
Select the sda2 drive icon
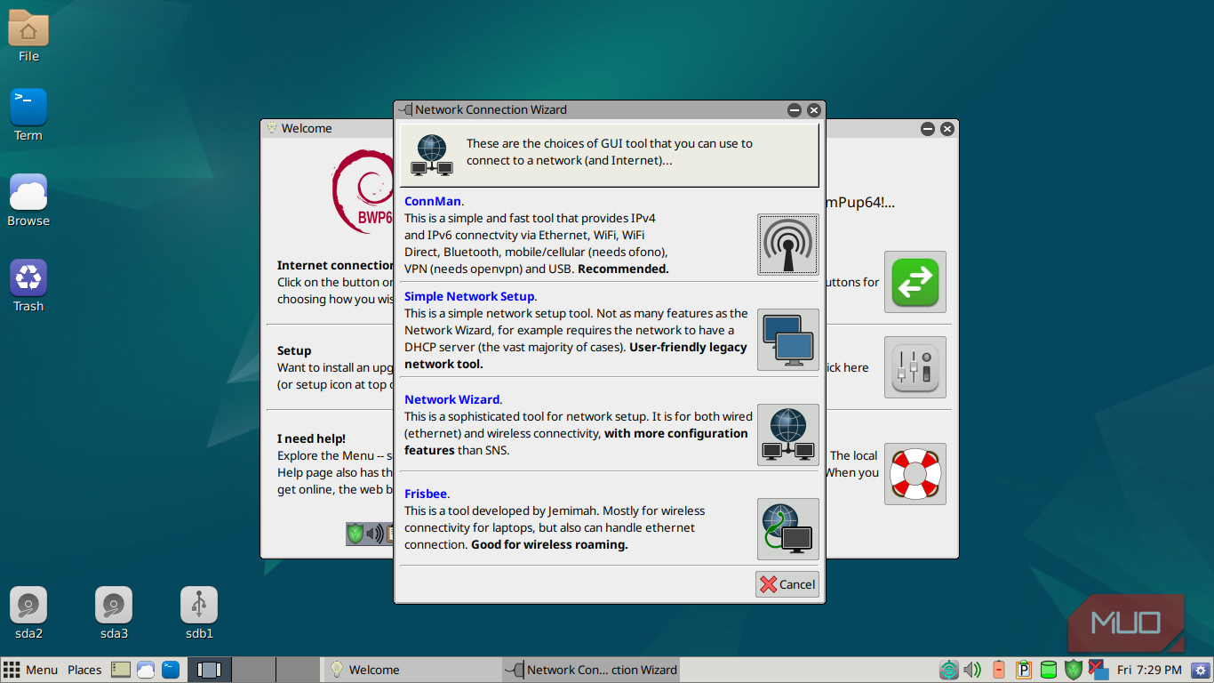[x=28, y=614]
